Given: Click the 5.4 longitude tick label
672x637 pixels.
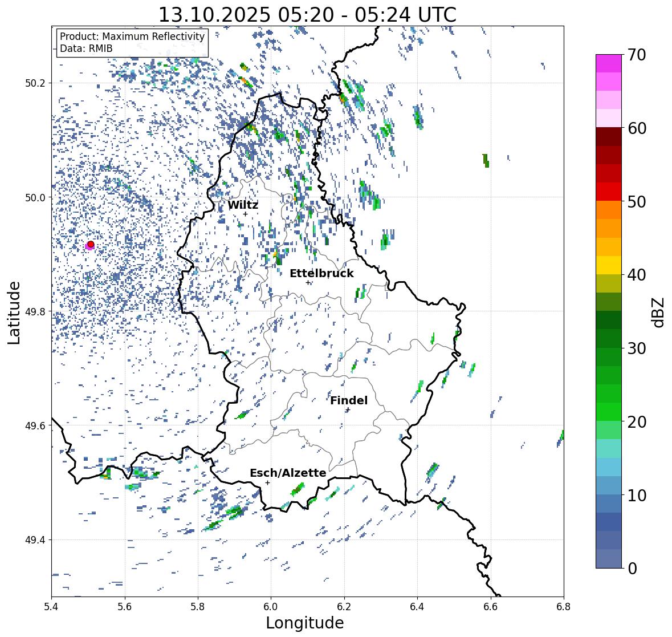Looking at the screenshot, I should pos(51,606).
